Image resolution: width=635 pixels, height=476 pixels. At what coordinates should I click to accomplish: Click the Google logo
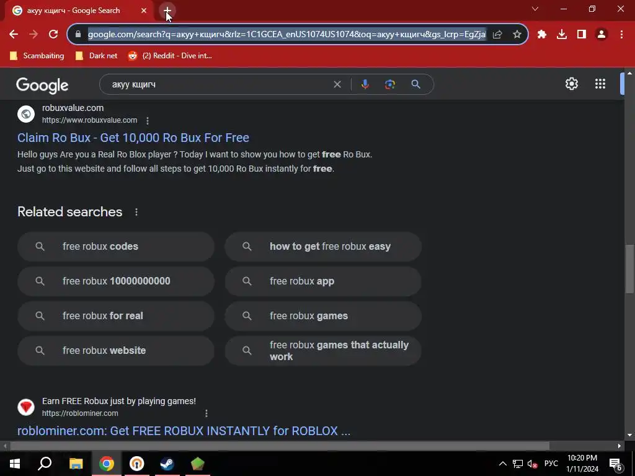tap(42, 85)
